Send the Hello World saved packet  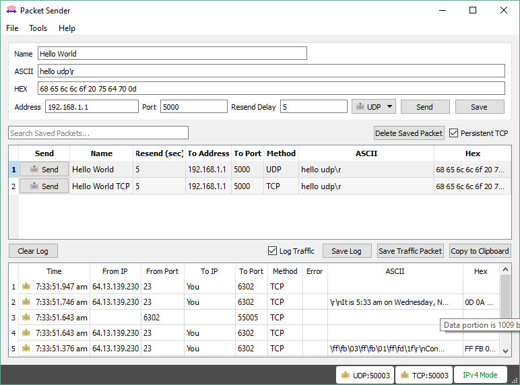pos(44,170)
